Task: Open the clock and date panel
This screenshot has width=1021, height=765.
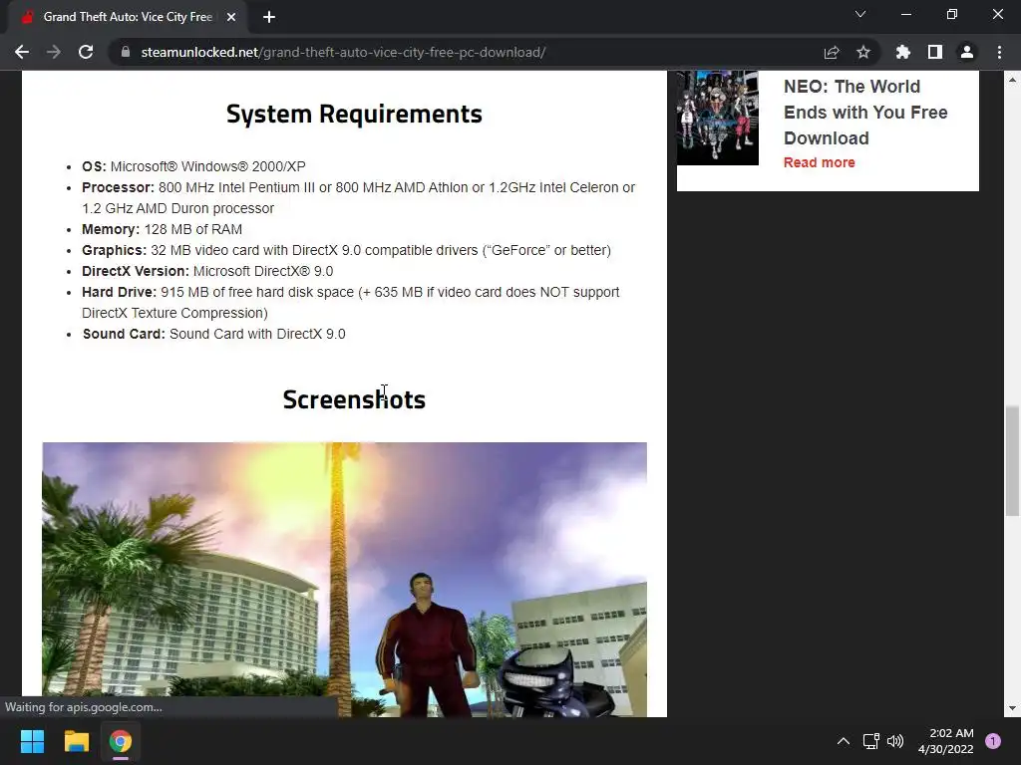Action: click(946, 741)
